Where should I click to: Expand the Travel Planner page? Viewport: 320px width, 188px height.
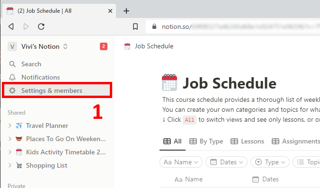pyautogui.click(x=9, y=125)
